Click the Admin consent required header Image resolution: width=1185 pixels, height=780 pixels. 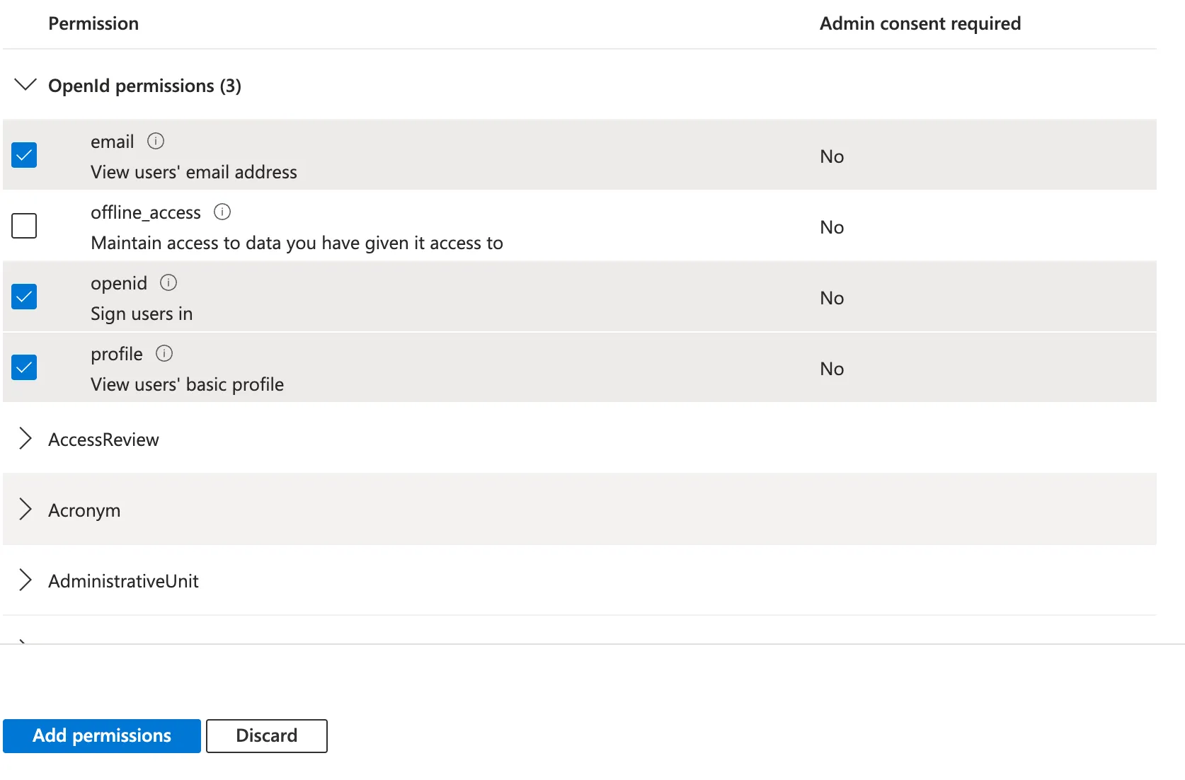click(x=920, y=23)
